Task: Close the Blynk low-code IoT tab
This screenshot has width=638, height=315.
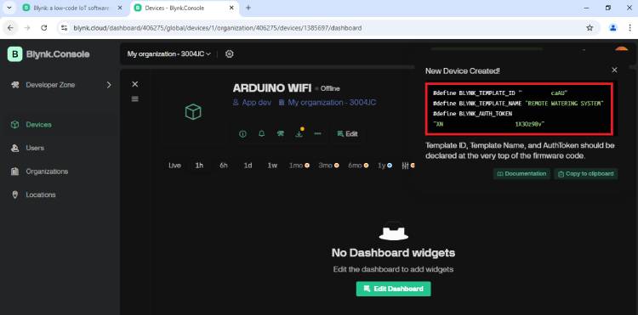Action: (x=120, y=8)
